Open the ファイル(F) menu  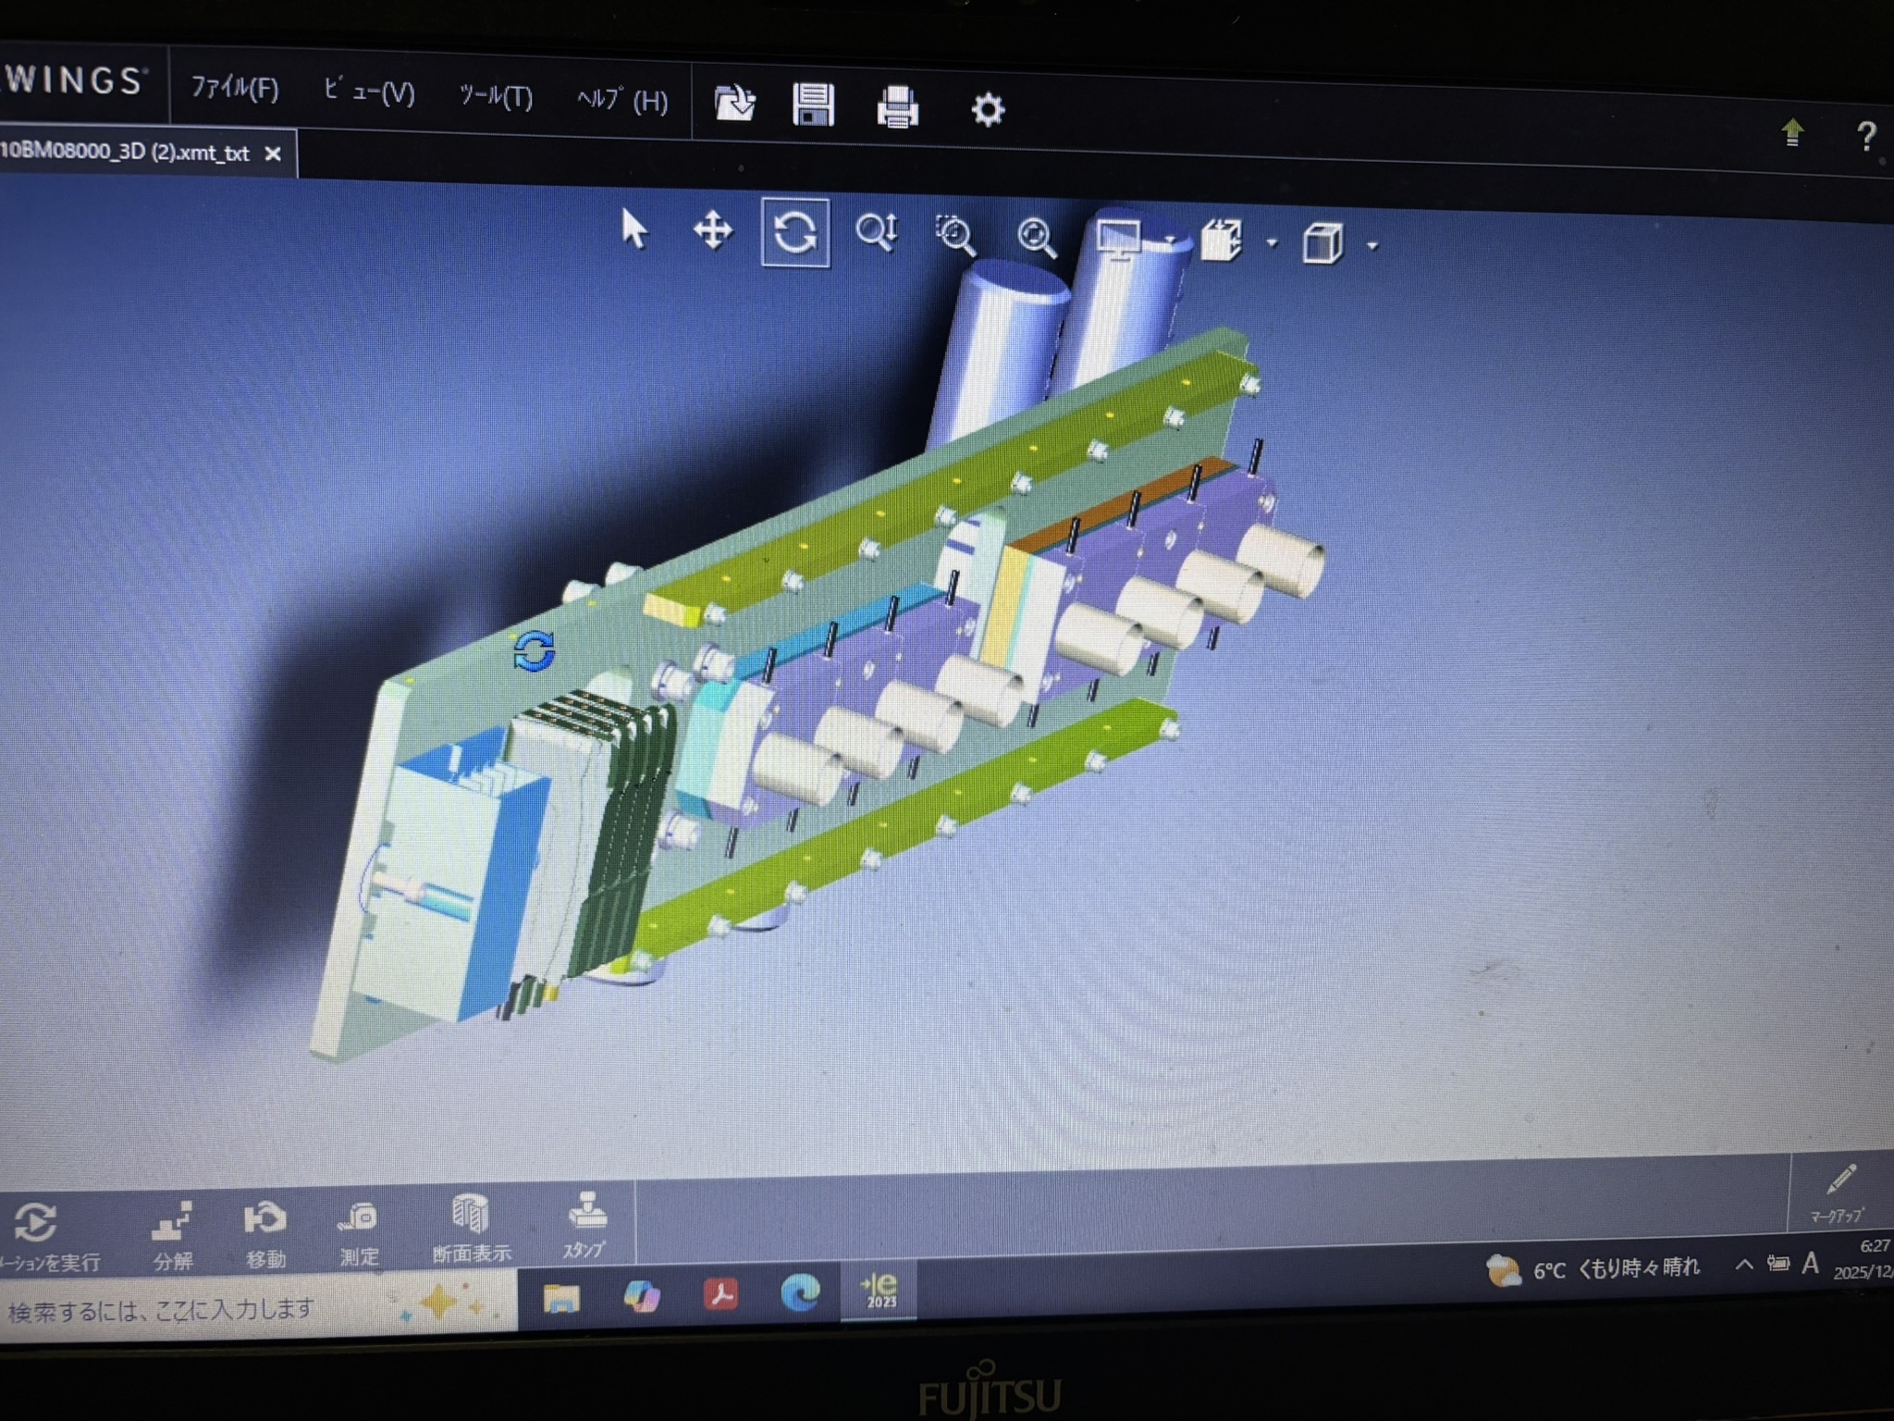(x=234, y=88)
